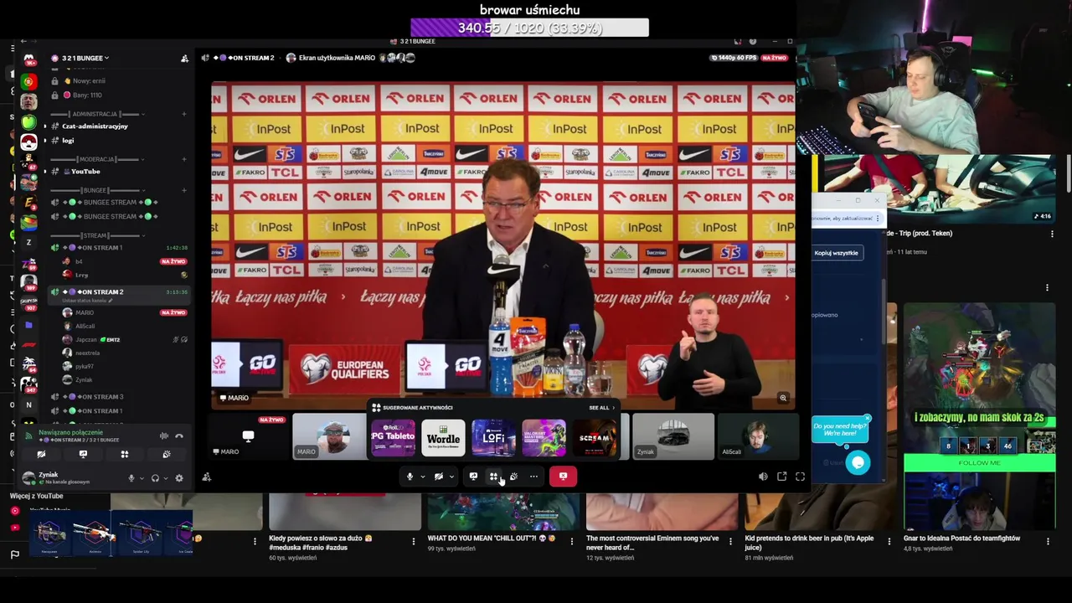Click the red disconnect call button
The width and height of the screenshot is (1072, 603).
tap(563, 477)
